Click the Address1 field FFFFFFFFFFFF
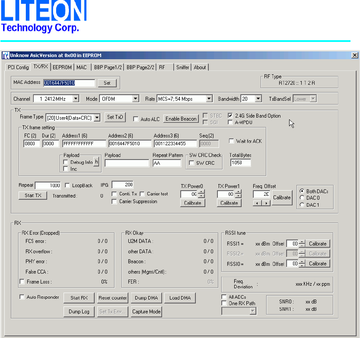The height and width of the screenshot is (338, 360). tap(84, 143)
